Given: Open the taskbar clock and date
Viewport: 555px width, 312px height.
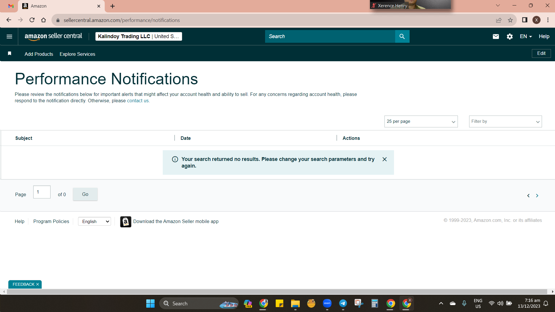Looking at the screenshot, I should [529, 303].
